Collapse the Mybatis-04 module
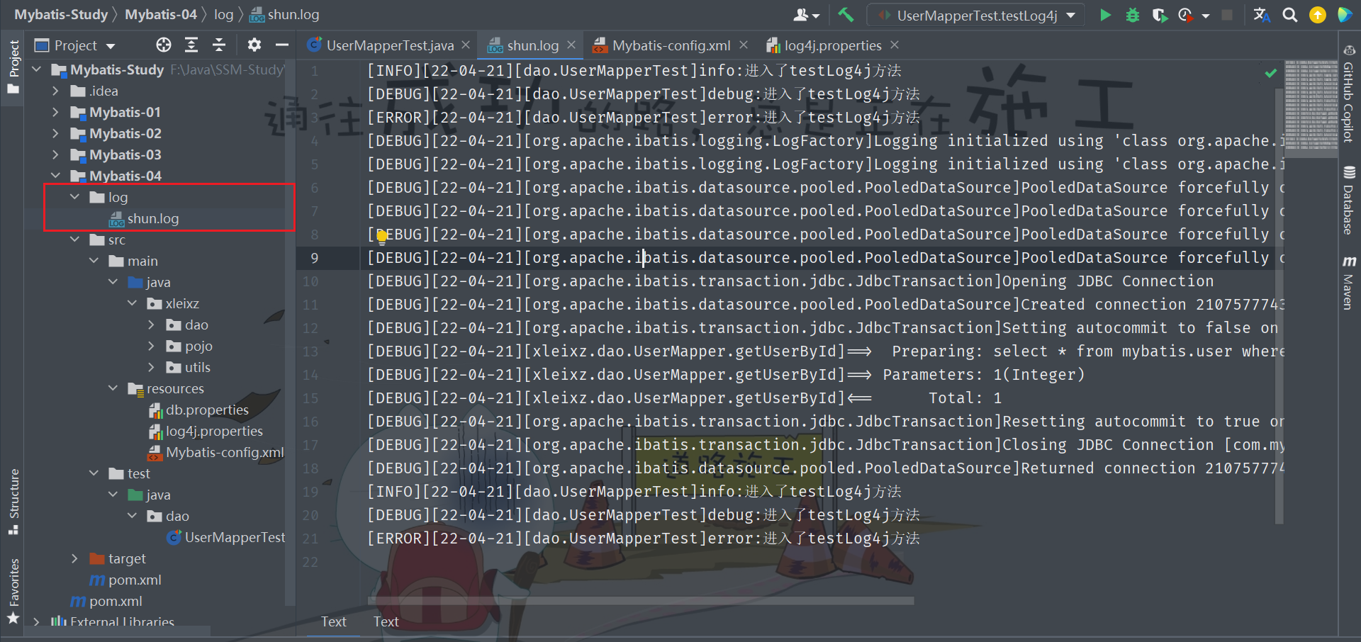Image resolution: width=1361 pixels, height=642 pixels. (56, 176)
